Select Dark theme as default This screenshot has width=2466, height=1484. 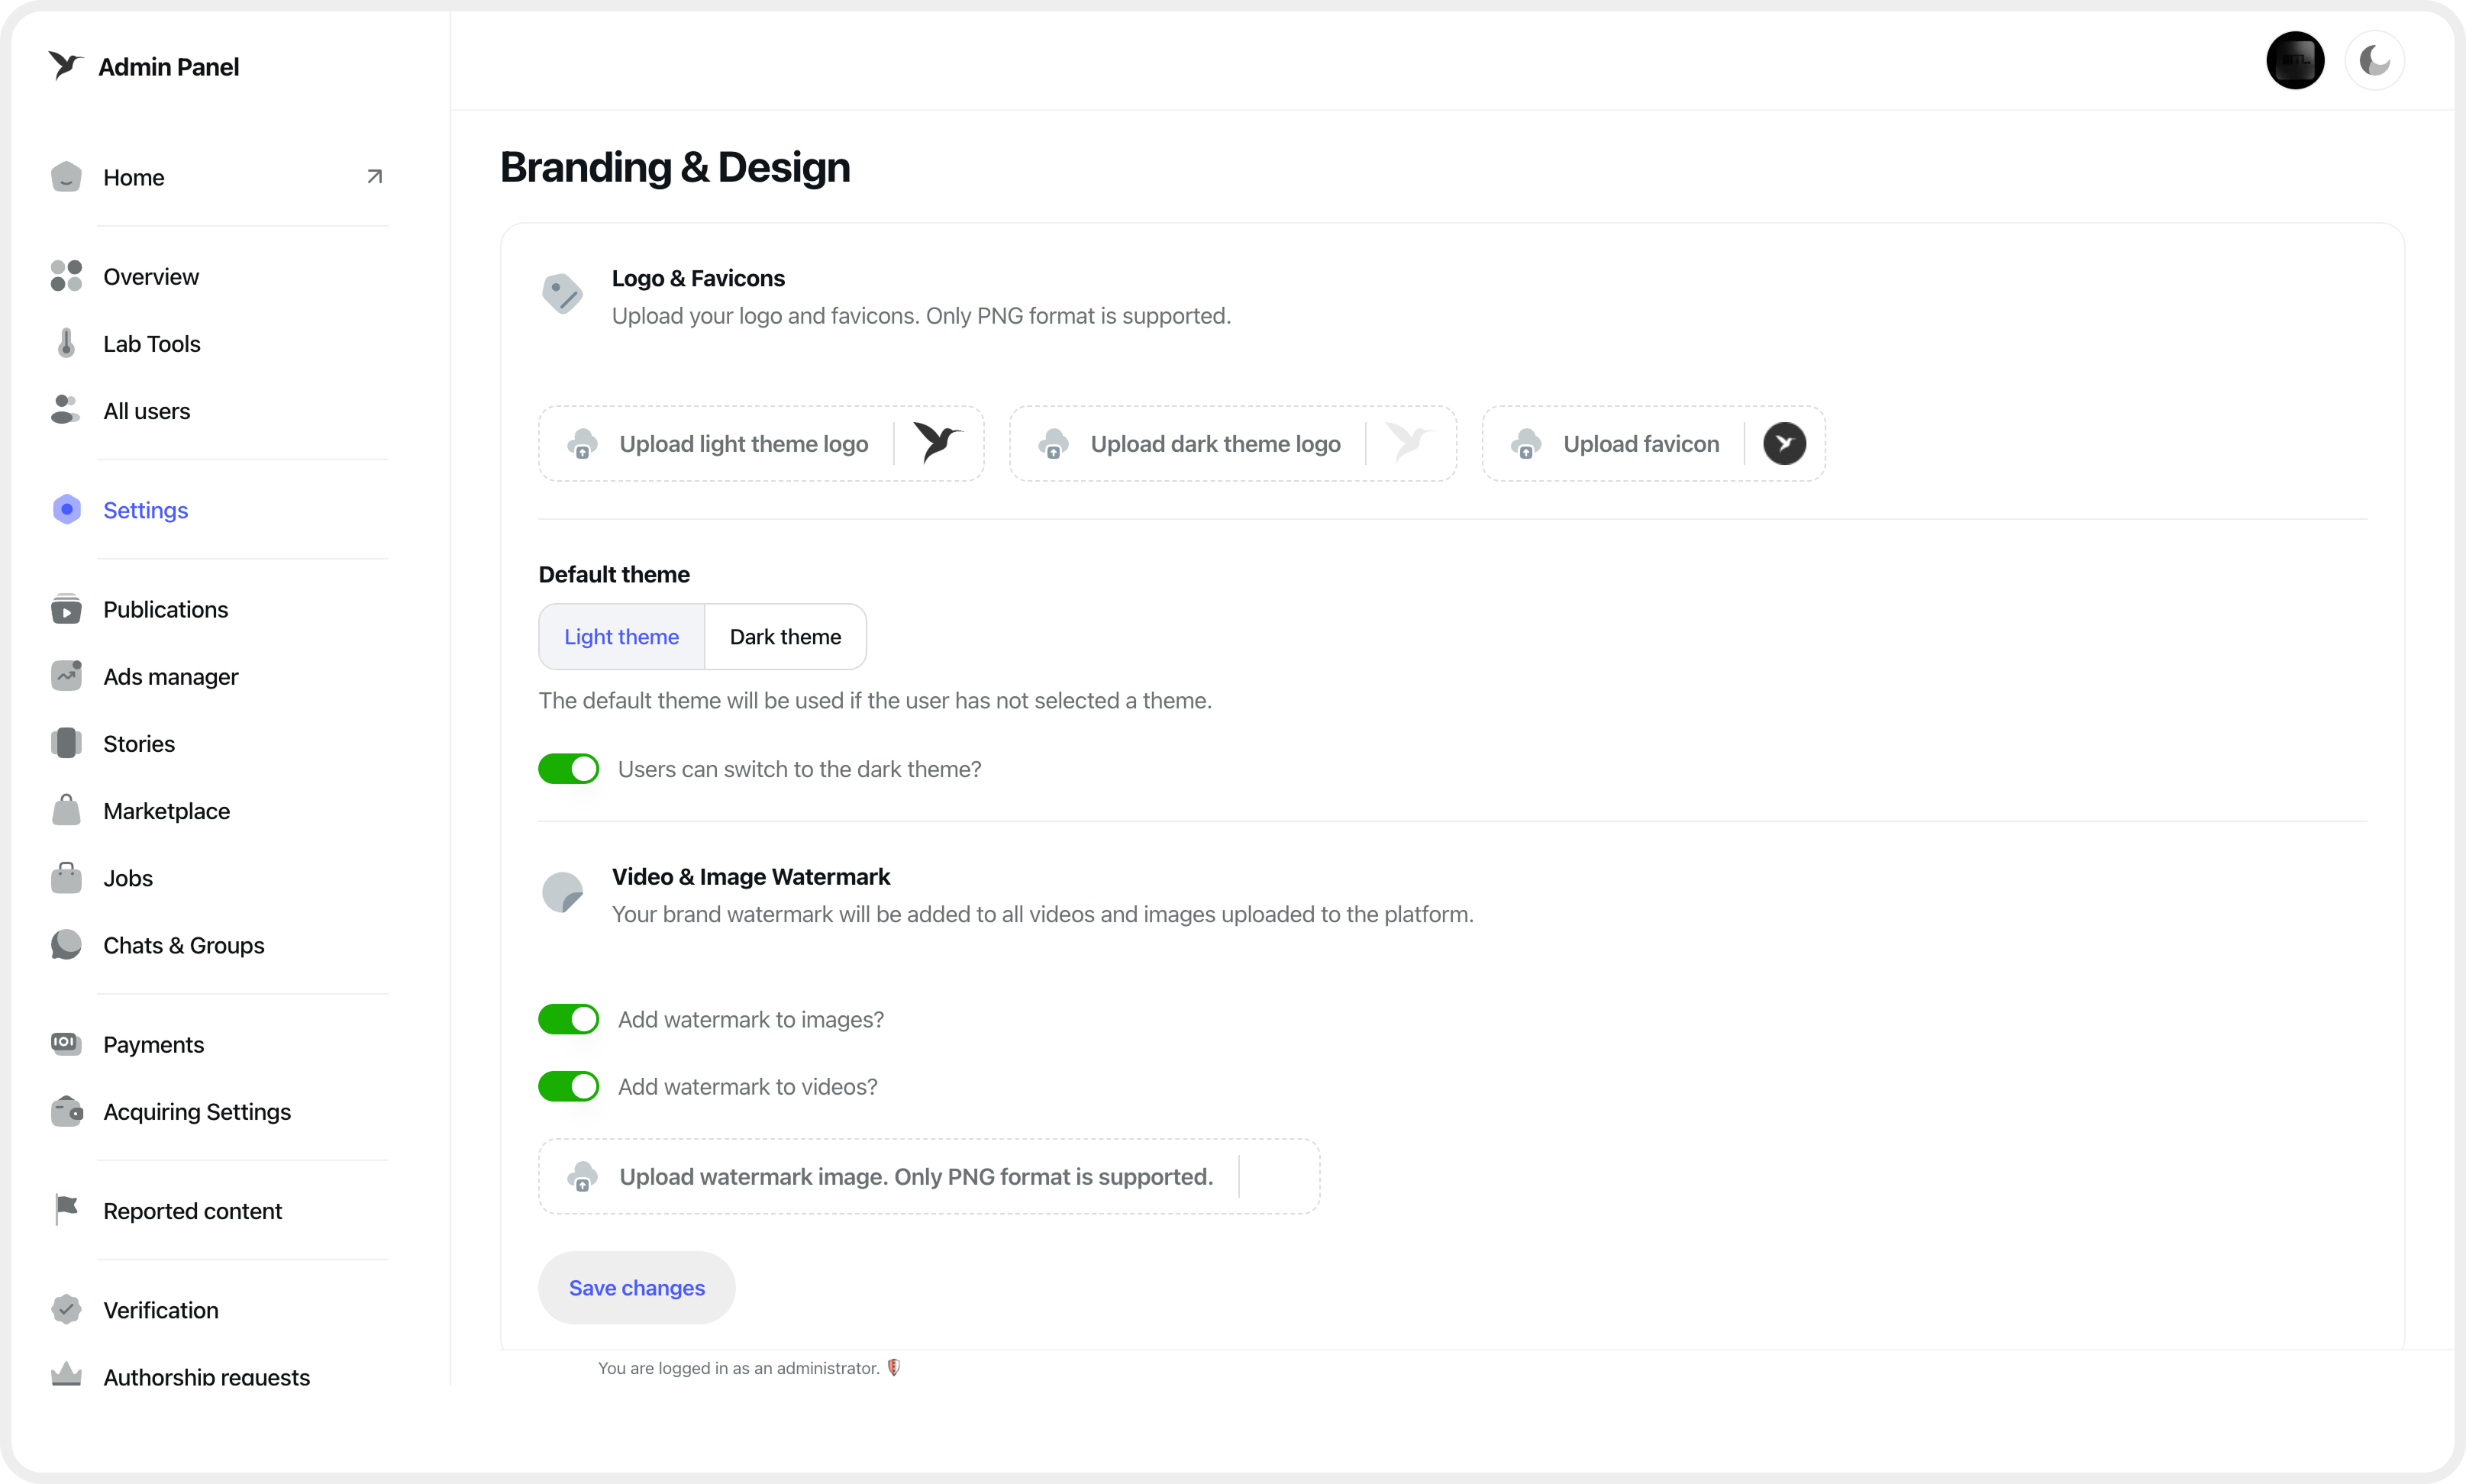click(x=786, y=637)
